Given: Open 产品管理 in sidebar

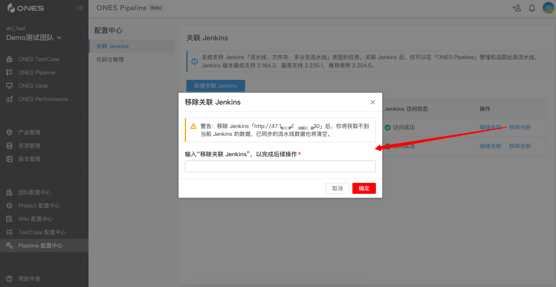Looking at the screenshot, I should [29, 132].
